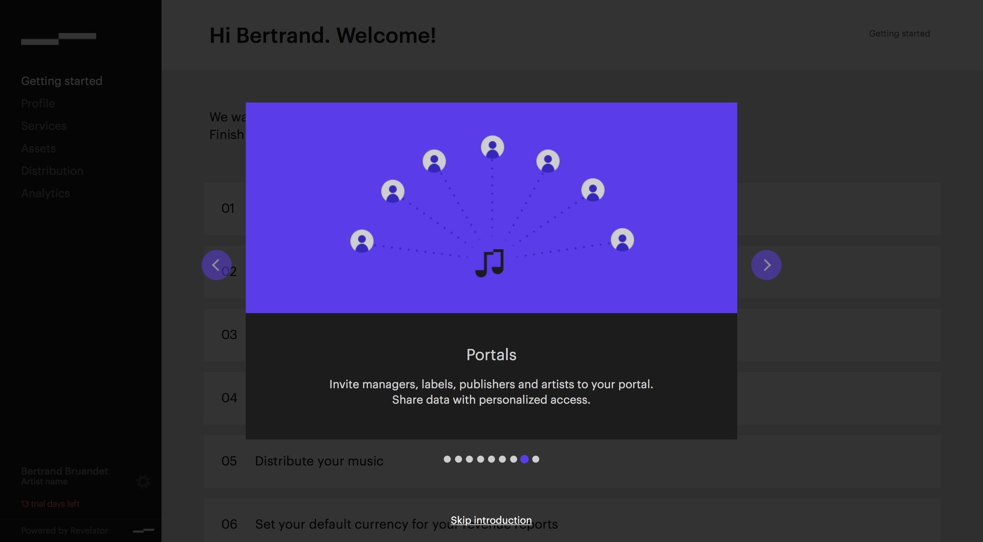Open step 05 Distribute your music
Viewport: 983px width, 542px height.
[x=572, y=461]
